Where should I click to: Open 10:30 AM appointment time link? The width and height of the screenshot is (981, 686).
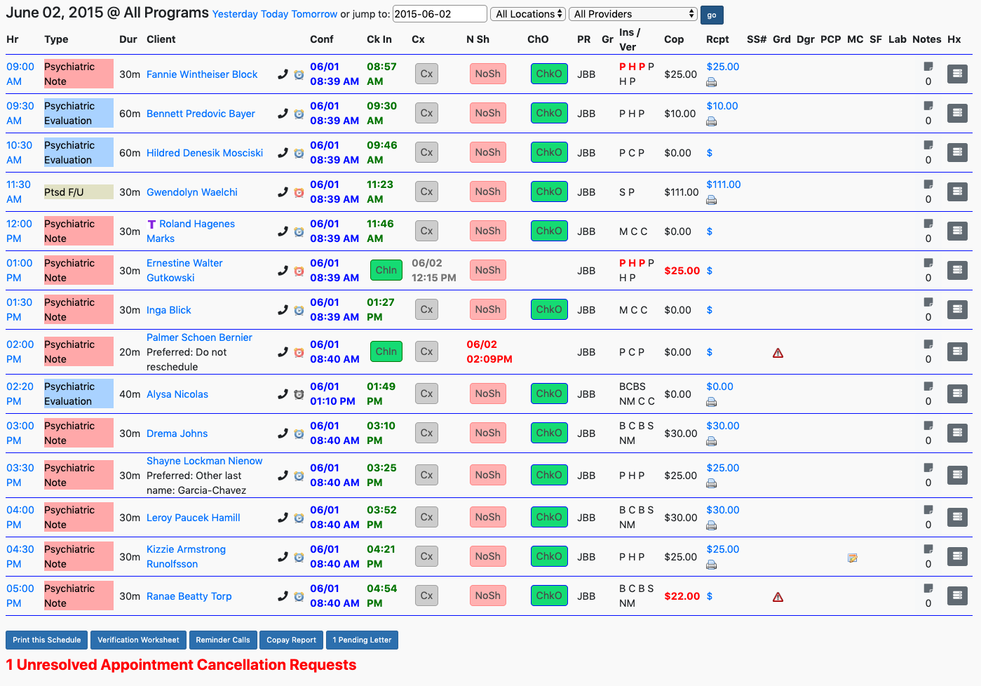pyautogui.click(x=19, y=152)
